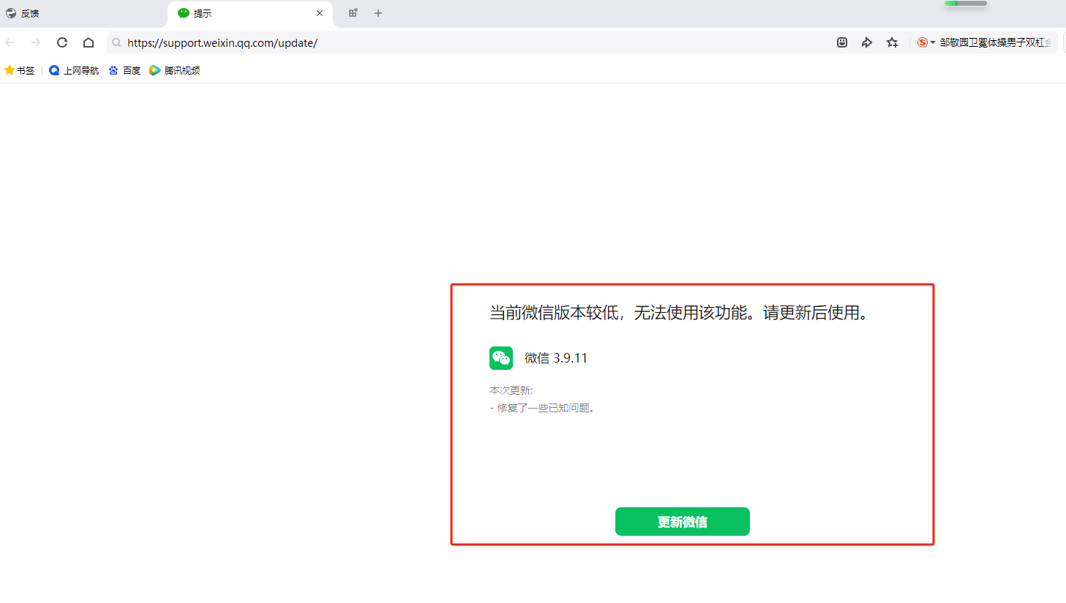The image size is (1066, 603).
Task: Focus the address bar URL field
Action: (x=468, y=43)
